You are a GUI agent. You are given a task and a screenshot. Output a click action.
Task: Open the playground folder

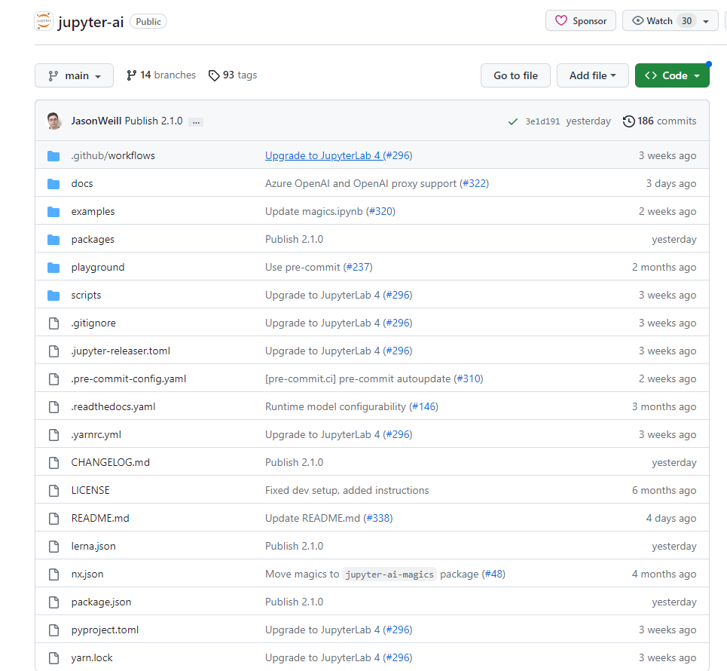point(98,268)
